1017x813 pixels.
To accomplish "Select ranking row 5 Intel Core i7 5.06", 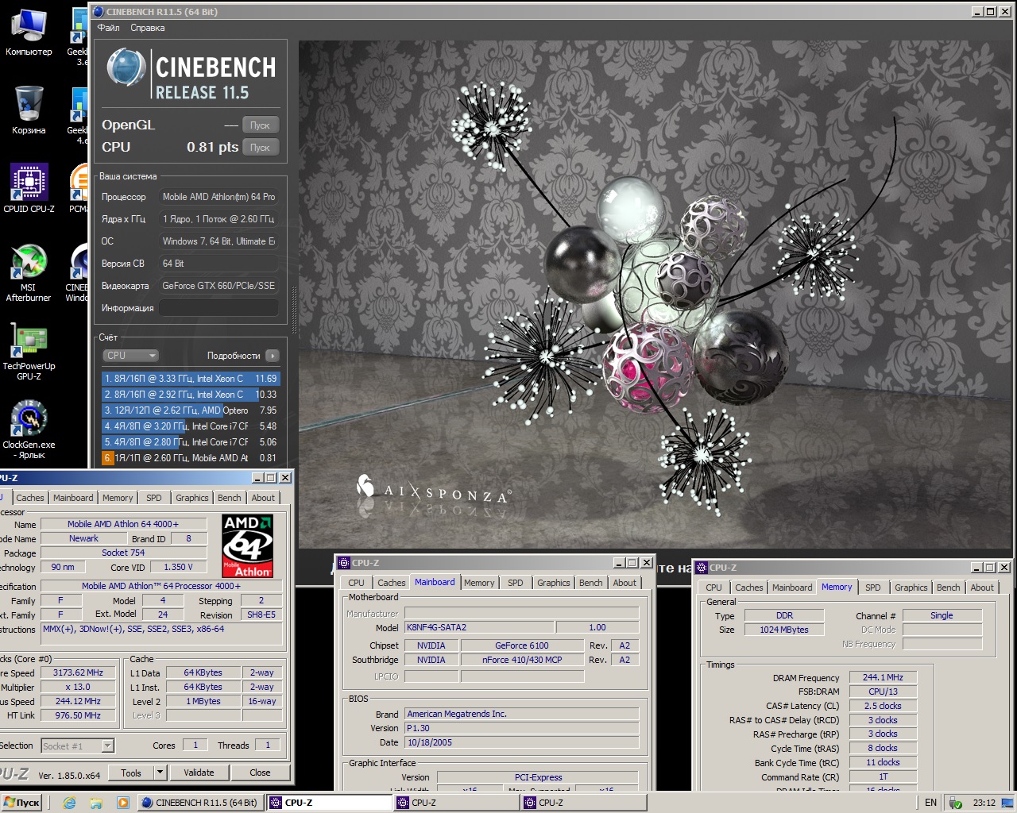I will click(x=191, y=442).
